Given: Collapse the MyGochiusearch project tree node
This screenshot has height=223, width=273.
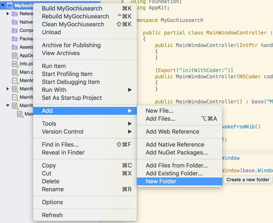Looking at the screenshot, I should pyautogui.click(x=3, y=5).
